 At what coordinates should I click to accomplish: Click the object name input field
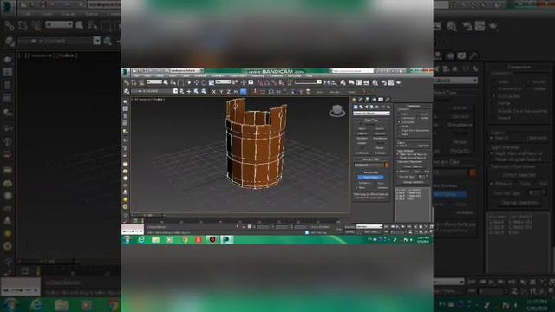click(369, 165)
